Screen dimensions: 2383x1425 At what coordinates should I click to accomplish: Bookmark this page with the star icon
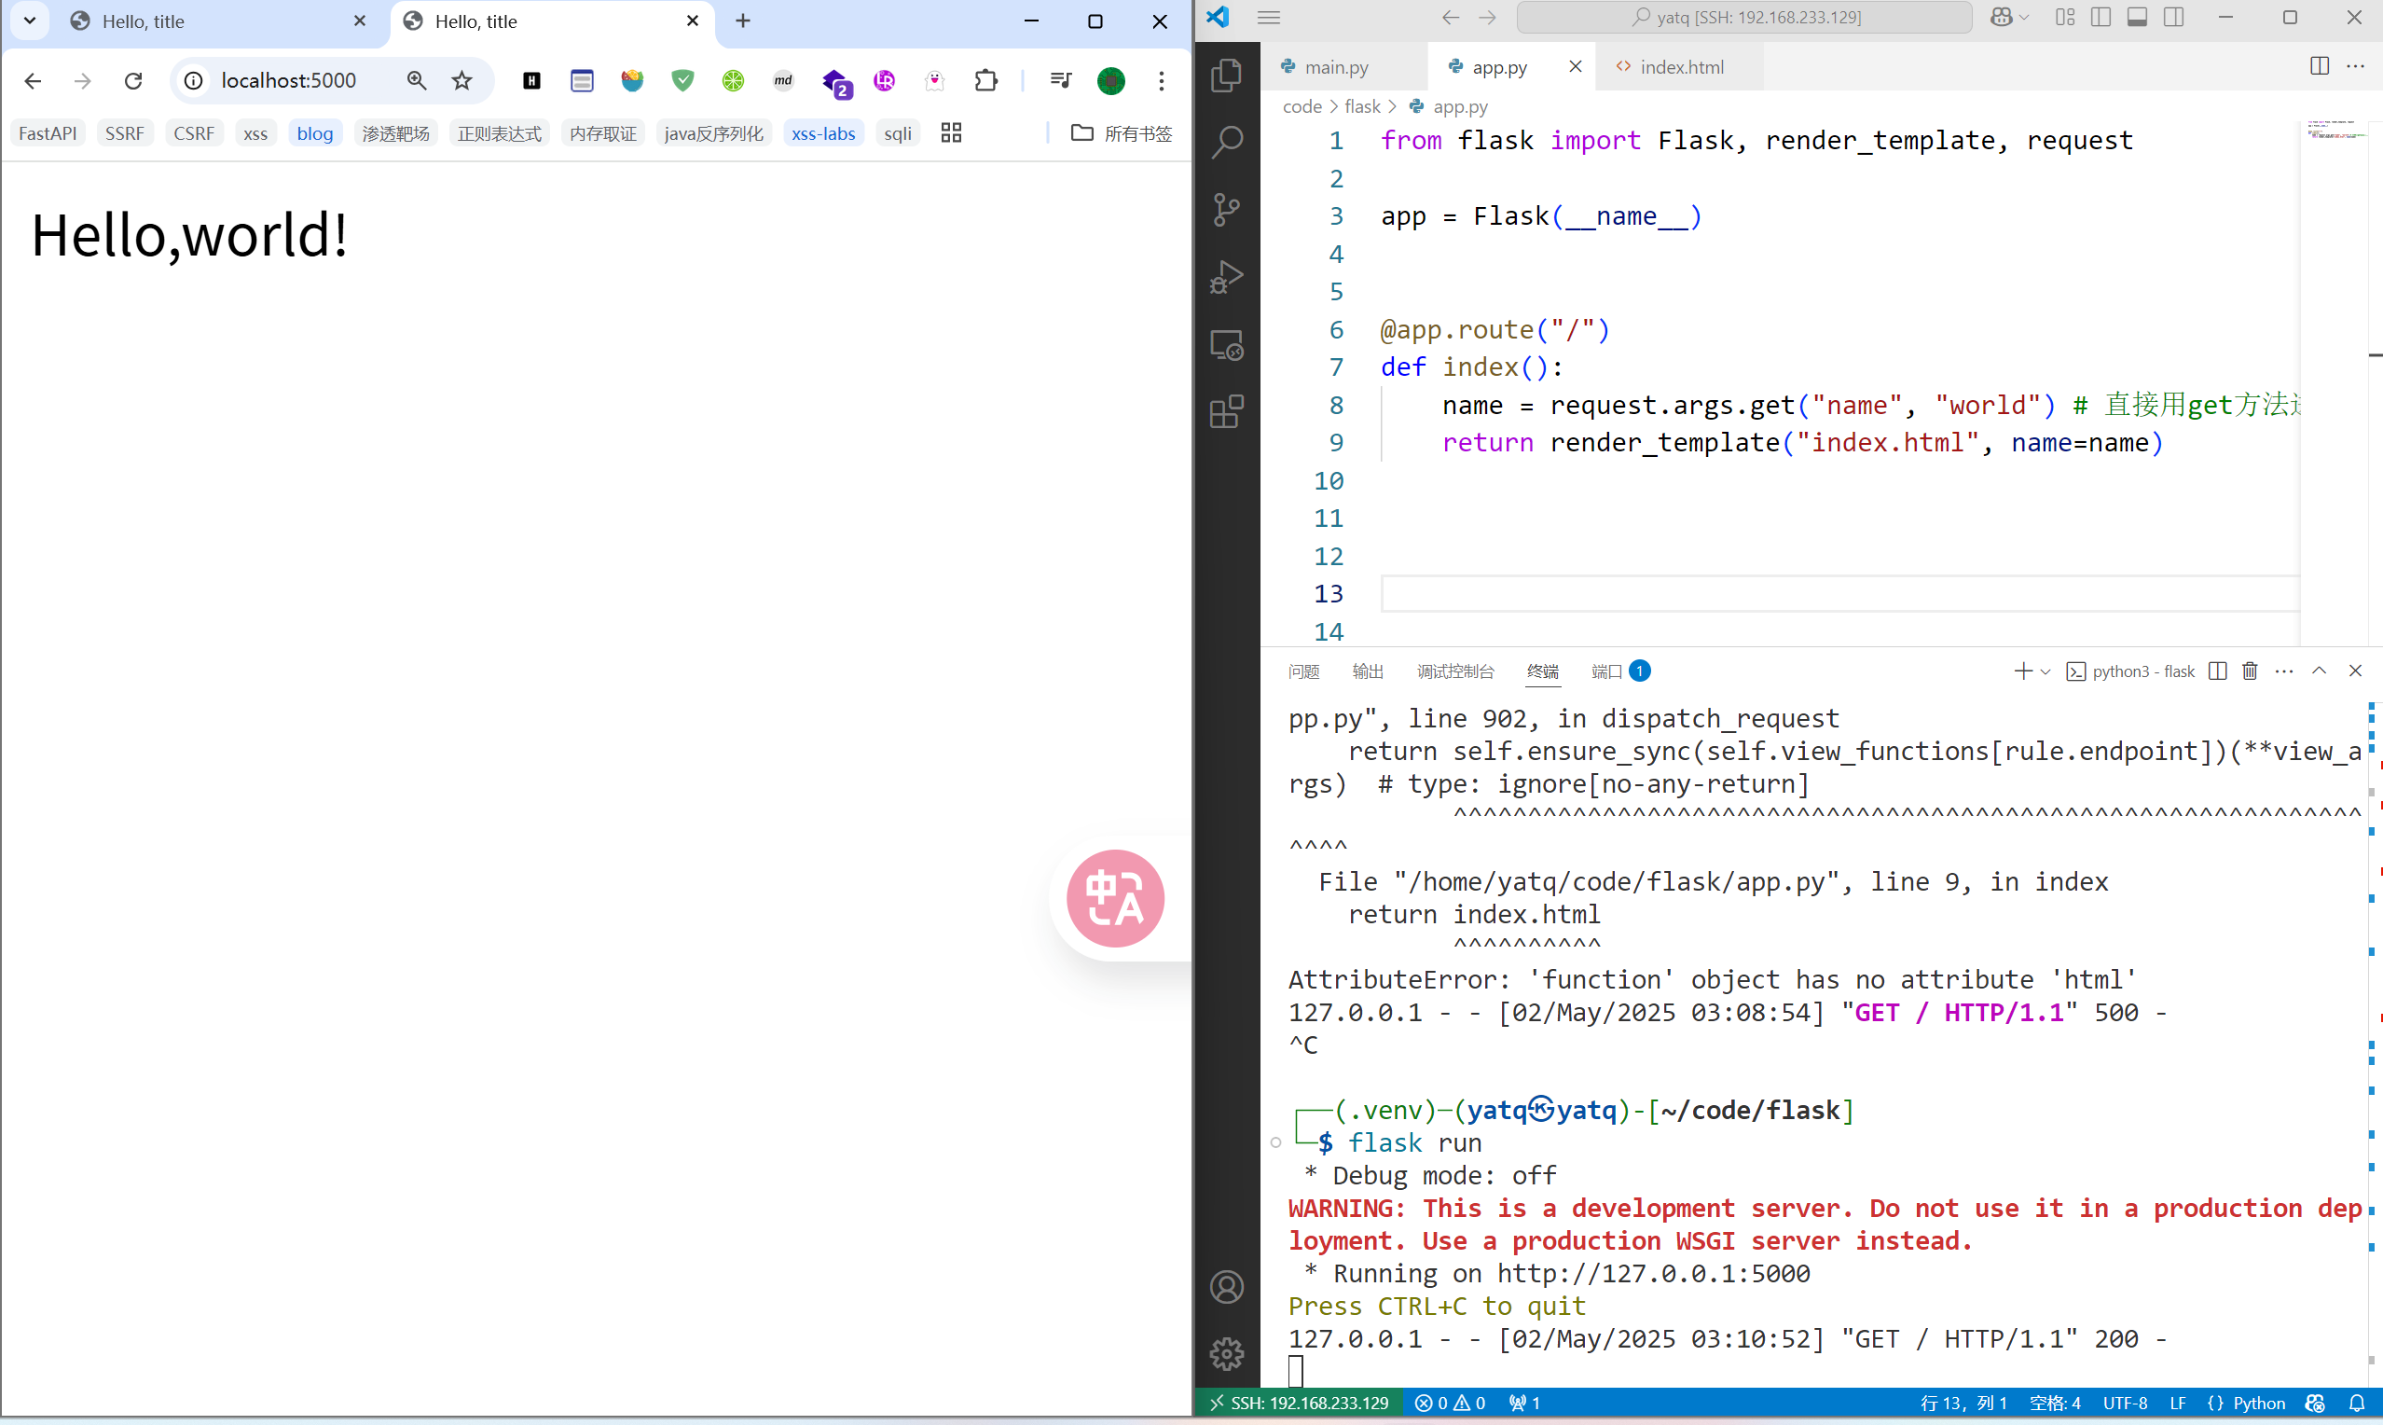(x=462, y=80)
